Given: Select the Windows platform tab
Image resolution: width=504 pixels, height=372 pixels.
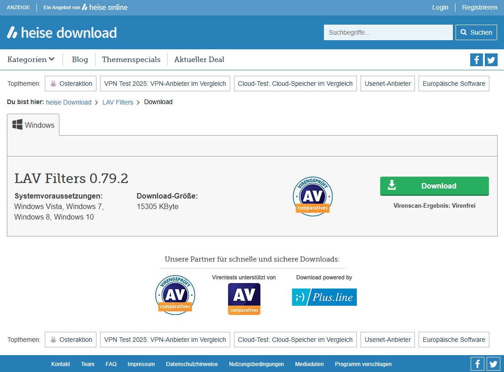Looking at the screenshot, I should [x=33, y=125].
